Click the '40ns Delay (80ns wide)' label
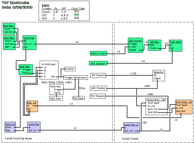194x143 pixels. point(57,82)
